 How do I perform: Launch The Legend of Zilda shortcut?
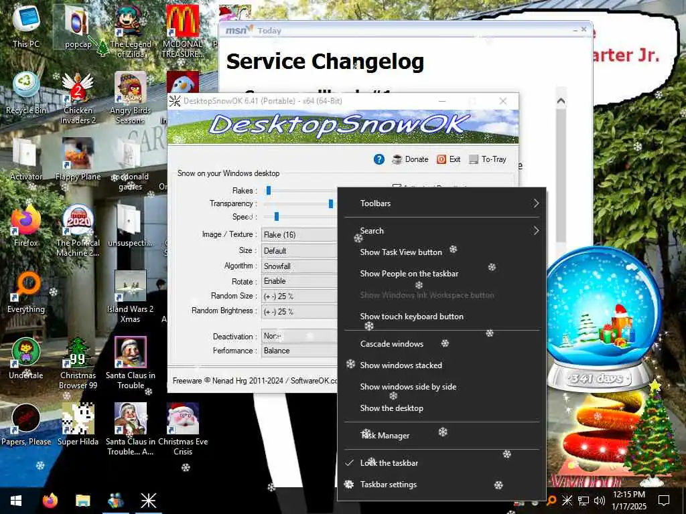click(130, 31)
